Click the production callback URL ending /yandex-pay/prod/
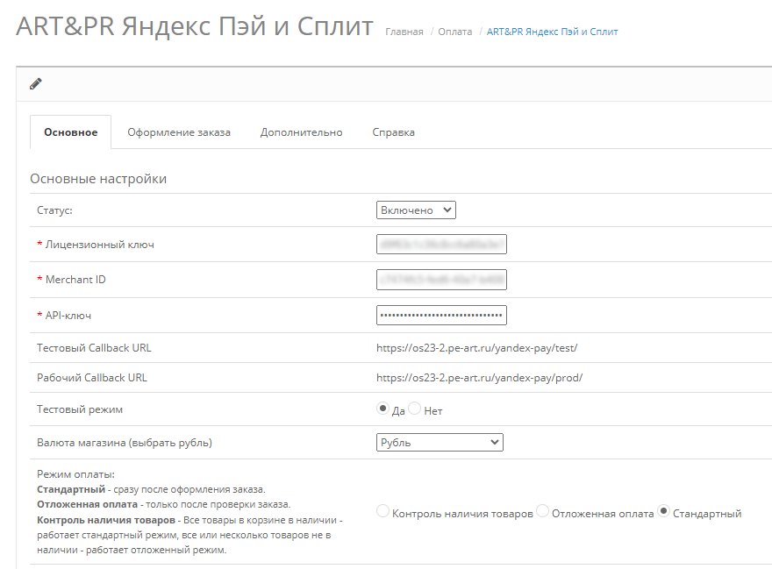 (x=480, y=378)
